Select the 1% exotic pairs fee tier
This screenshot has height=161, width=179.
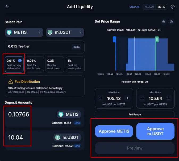point(75,64)
